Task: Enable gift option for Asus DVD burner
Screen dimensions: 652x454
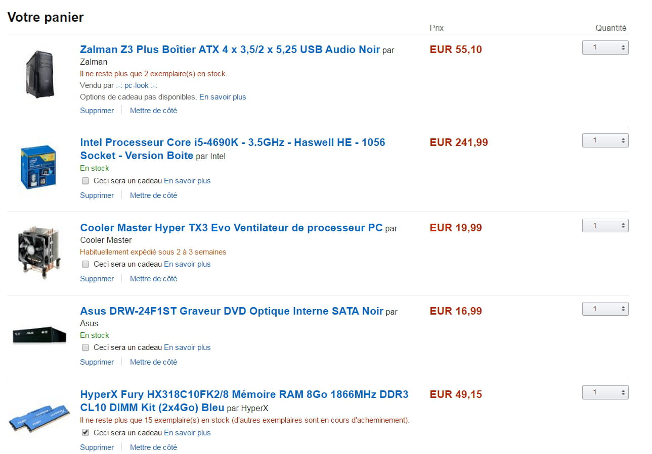Action: click(85, 347)
